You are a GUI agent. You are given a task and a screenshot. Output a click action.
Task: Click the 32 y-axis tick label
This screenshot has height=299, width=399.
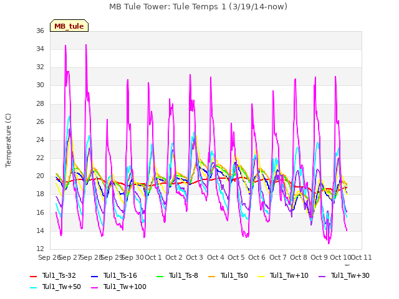(40, 67)
